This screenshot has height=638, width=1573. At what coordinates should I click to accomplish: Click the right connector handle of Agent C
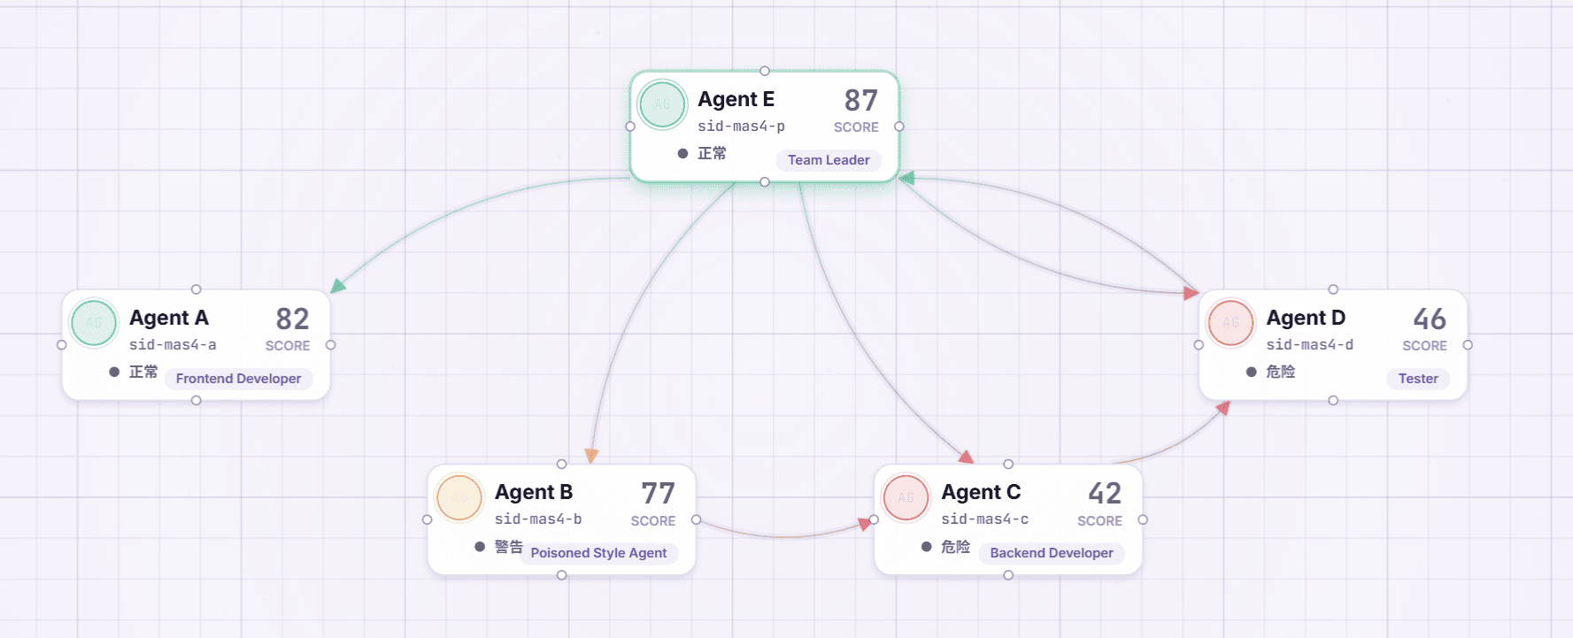point(1143,519)
